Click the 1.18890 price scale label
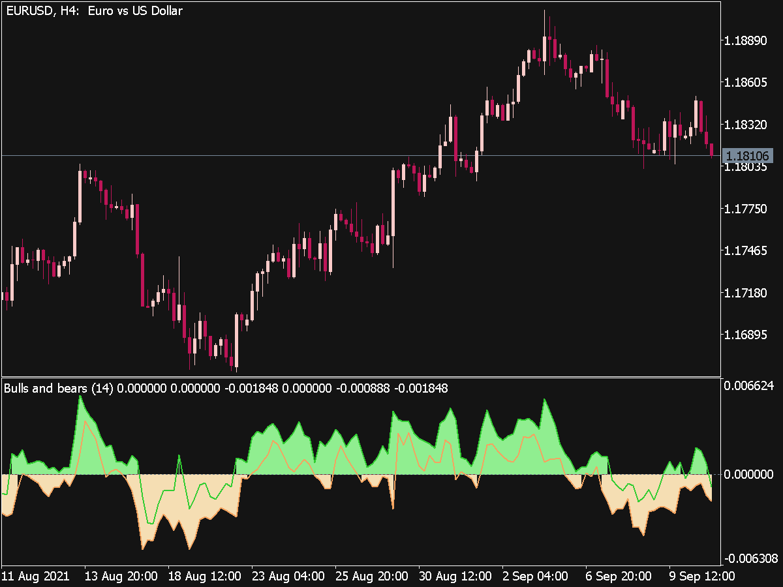This screenshot has height=587, width=783. coord(746,41)
